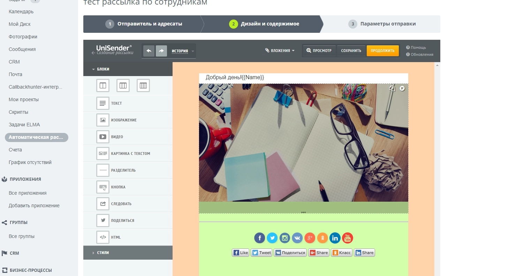517x276 pixels.
Task: Select the three-column layout block
Action: point(123,85)
